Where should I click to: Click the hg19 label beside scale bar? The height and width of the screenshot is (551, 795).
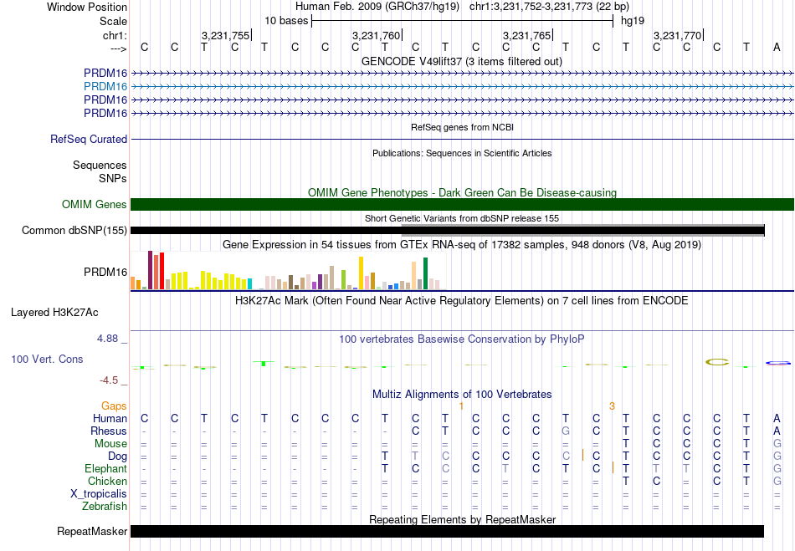click(633, 21)
